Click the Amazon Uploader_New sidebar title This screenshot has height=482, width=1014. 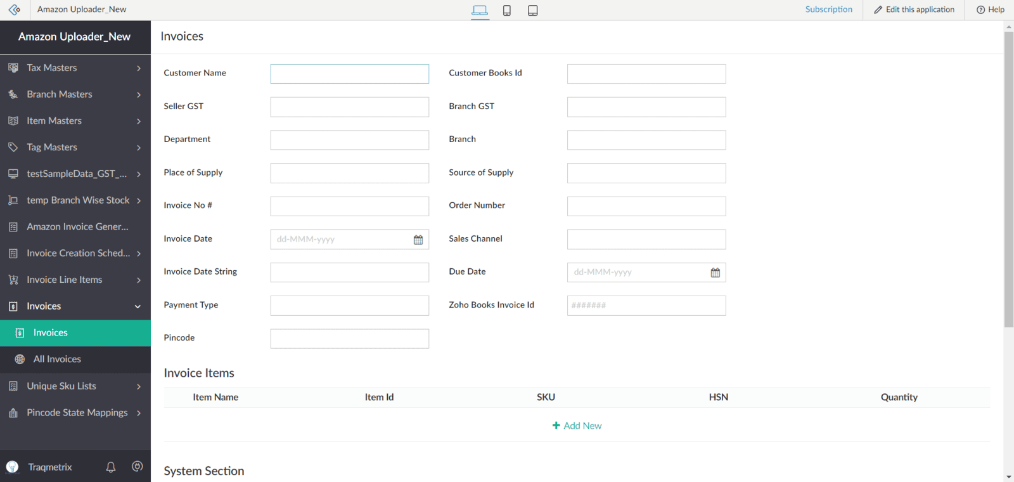(x=74, y=37)
